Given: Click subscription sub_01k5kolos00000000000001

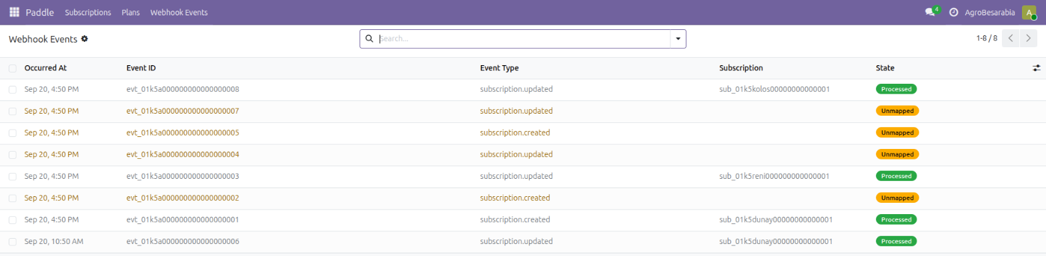Looking at the screenshot, I should pyautogui.click(x=774, y=89).
